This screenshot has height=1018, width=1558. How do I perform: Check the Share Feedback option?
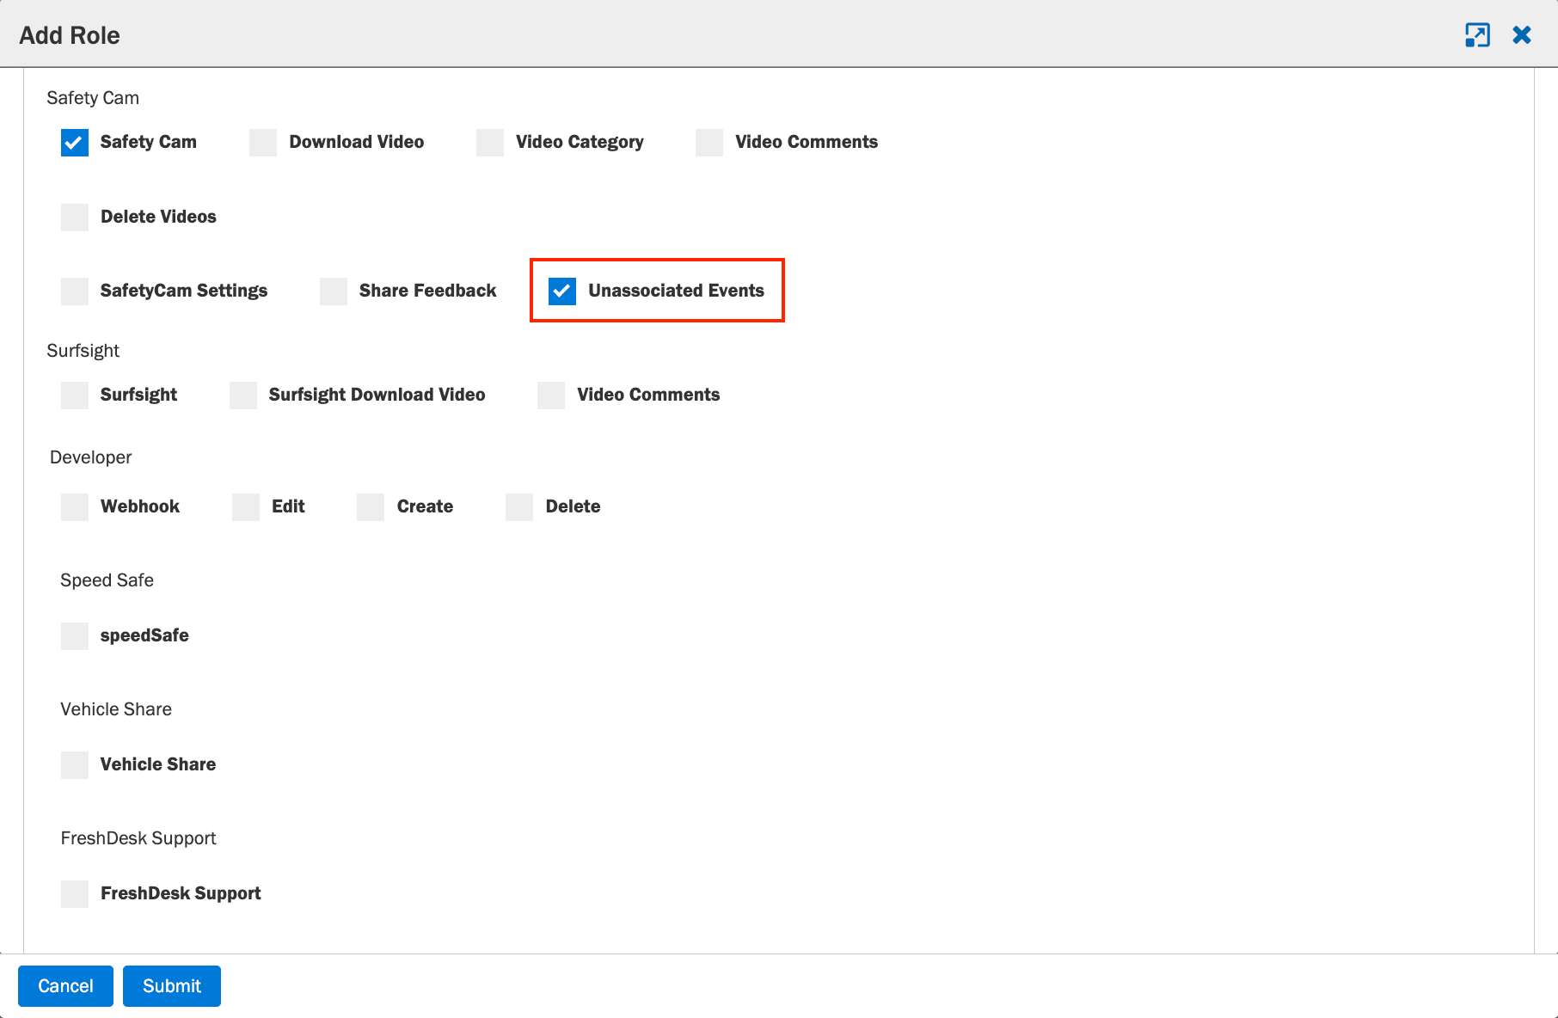334,291
